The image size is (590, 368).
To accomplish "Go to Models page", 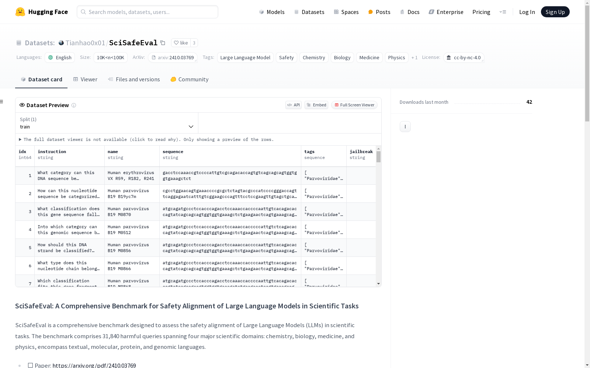I will click(x=272, y=12).
